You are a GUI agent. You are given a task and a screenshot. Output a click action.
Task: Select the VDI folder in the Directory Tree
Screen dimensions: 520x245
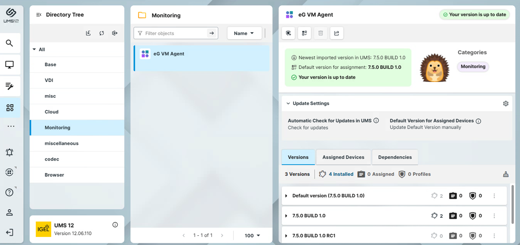77,80
